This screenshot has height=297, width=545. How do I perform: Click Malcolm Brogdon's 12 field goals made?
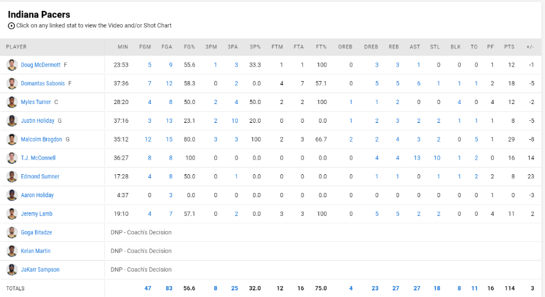click(x=148, y=139)
